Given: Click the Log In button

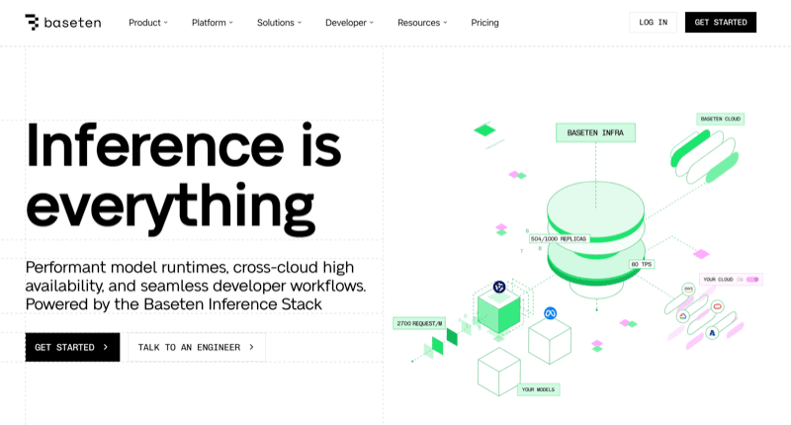Looking at the screenshot, I should (x=653, y=22).
